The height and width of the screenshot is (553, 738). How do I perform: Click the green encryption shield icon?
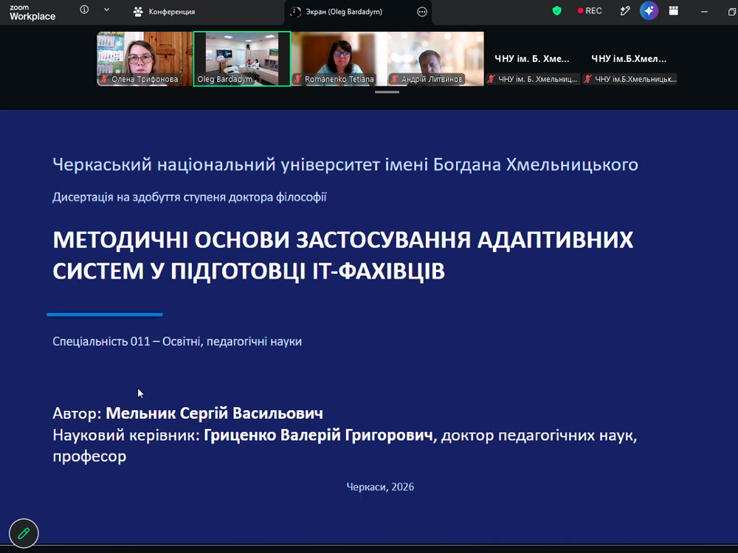556,11
